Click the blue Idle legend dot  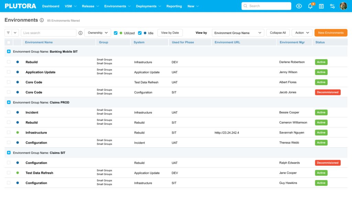[145, 33]
